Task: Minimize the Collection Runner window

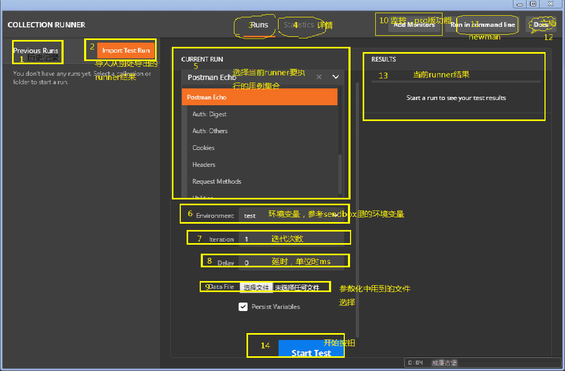Action: click(x=520, y=4)
